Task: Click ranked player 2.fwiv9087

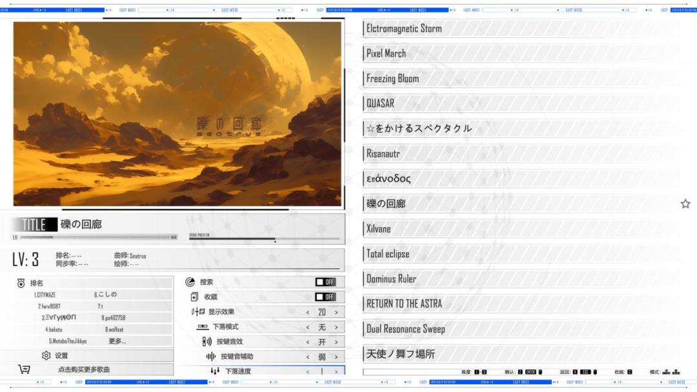Action: pyautogui.click(x=49, y=306)
